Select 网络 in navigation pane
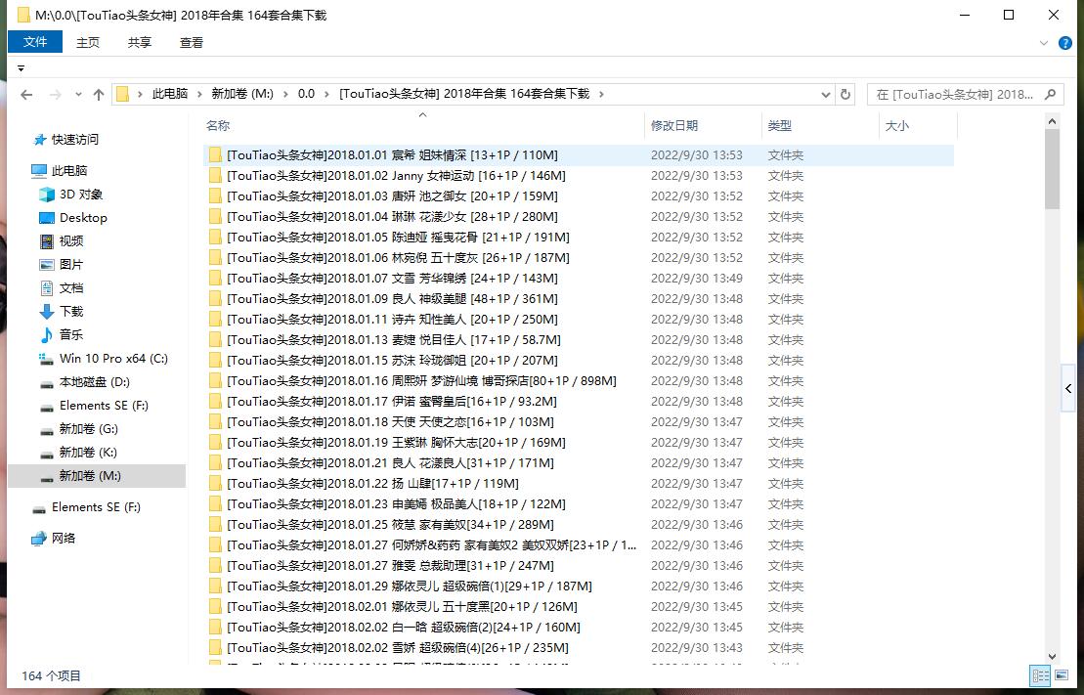Viewport: 1084px width, 695px height. pos(63,539)
